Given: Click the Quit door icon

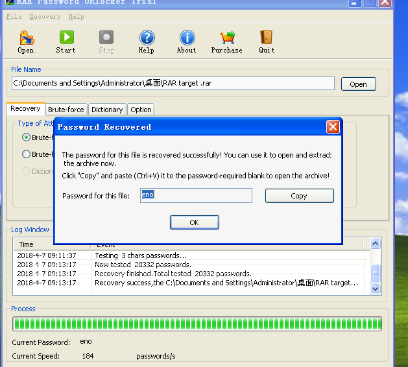Looking at the screenshot, I should (x=266, y=37).
